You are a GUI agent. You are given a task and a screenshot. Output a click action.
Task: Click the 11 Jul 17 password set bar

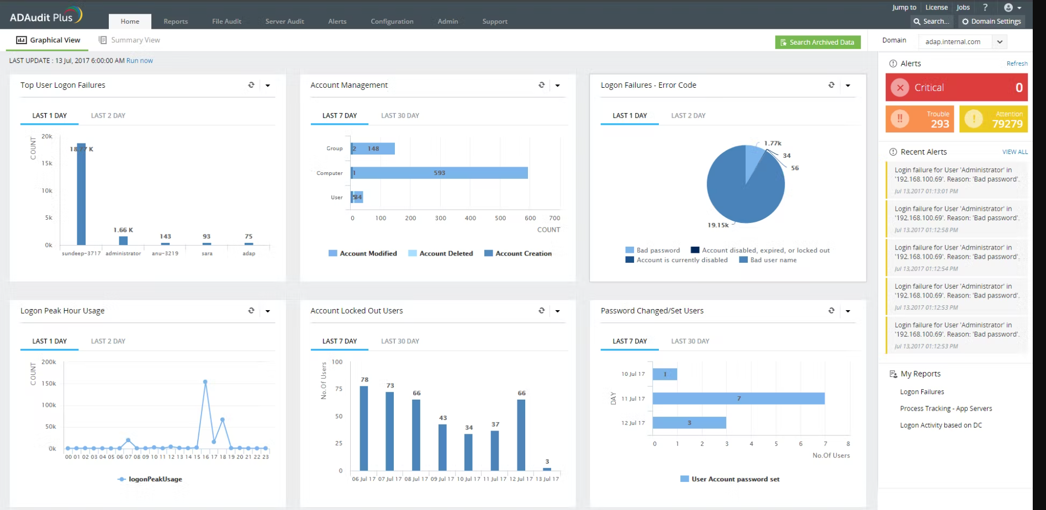pyautogui.click(x=738, y=399)
